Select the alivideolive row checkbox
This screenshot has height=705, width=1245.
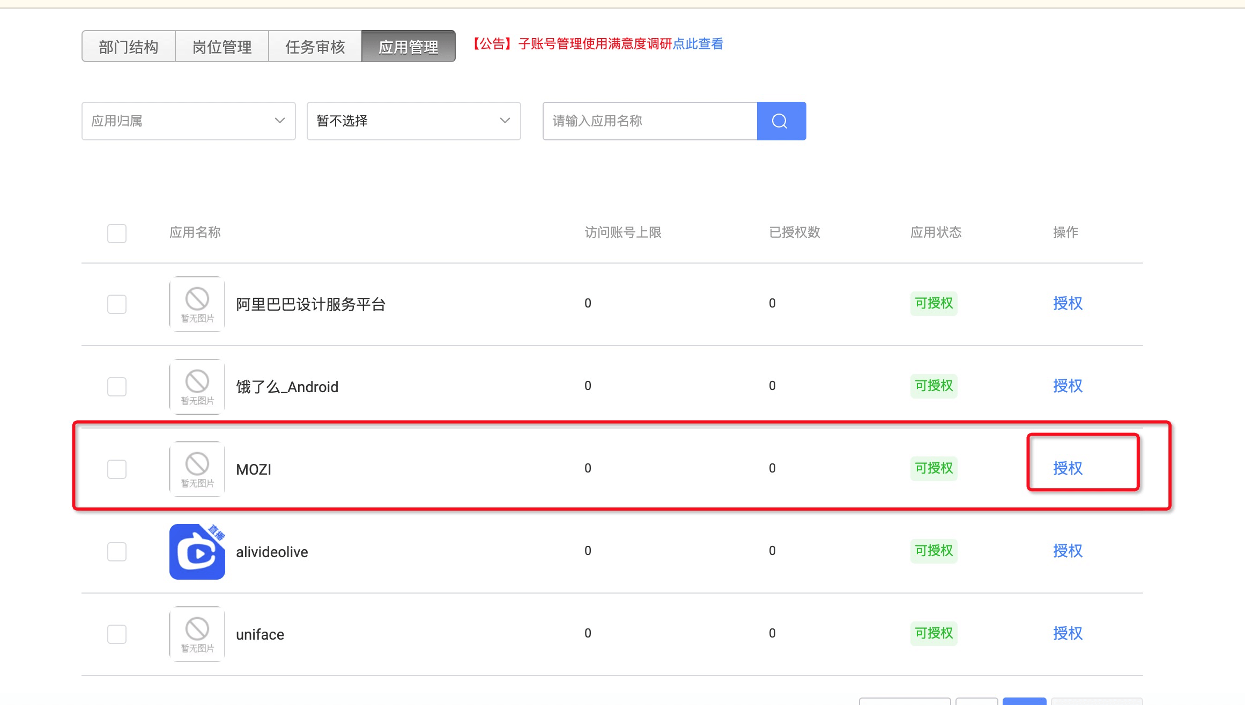point(117,551)
